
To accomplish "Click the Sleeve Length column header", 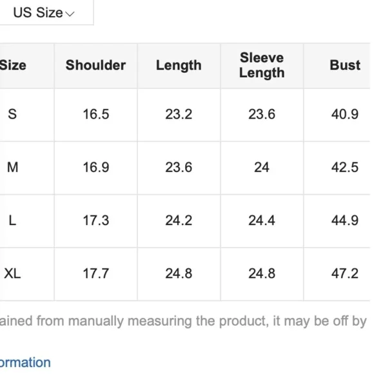I will 262,65.
